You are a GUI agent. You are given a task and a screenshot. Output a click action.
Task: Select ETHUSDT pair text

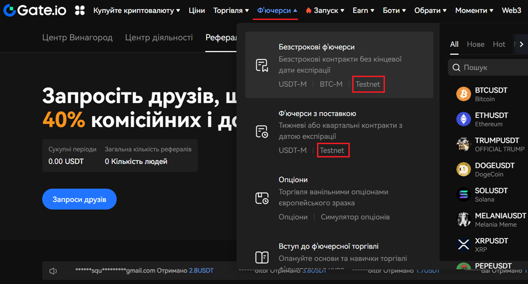491,115
